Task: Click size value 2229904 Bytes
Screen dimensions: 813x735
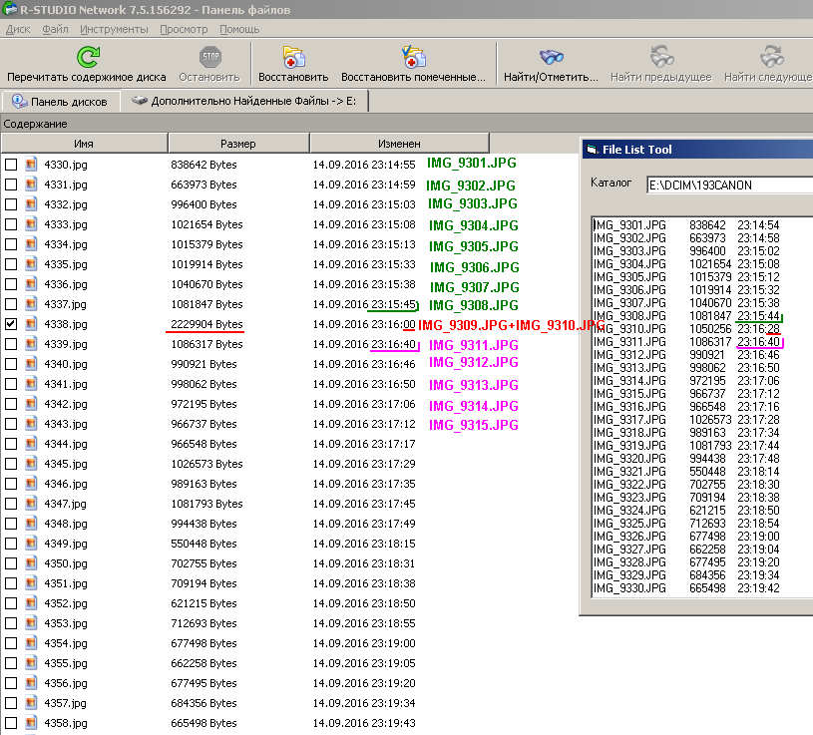Action: tap(206, 324)
